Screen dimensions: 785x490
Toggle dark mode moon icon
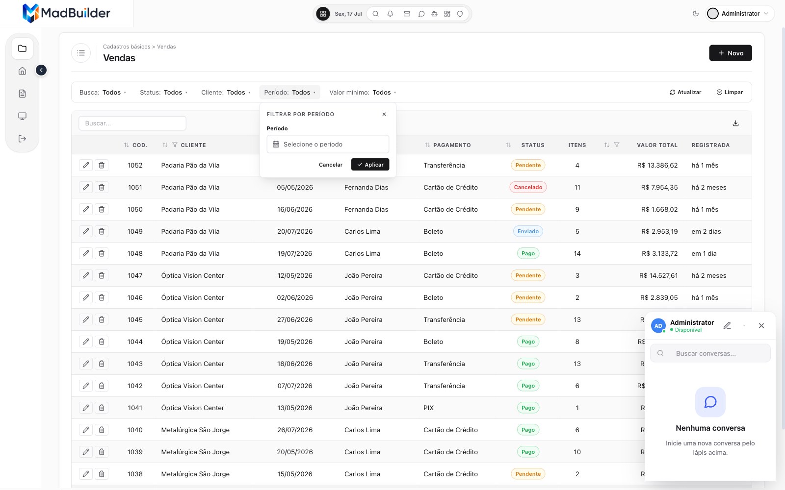696,14
